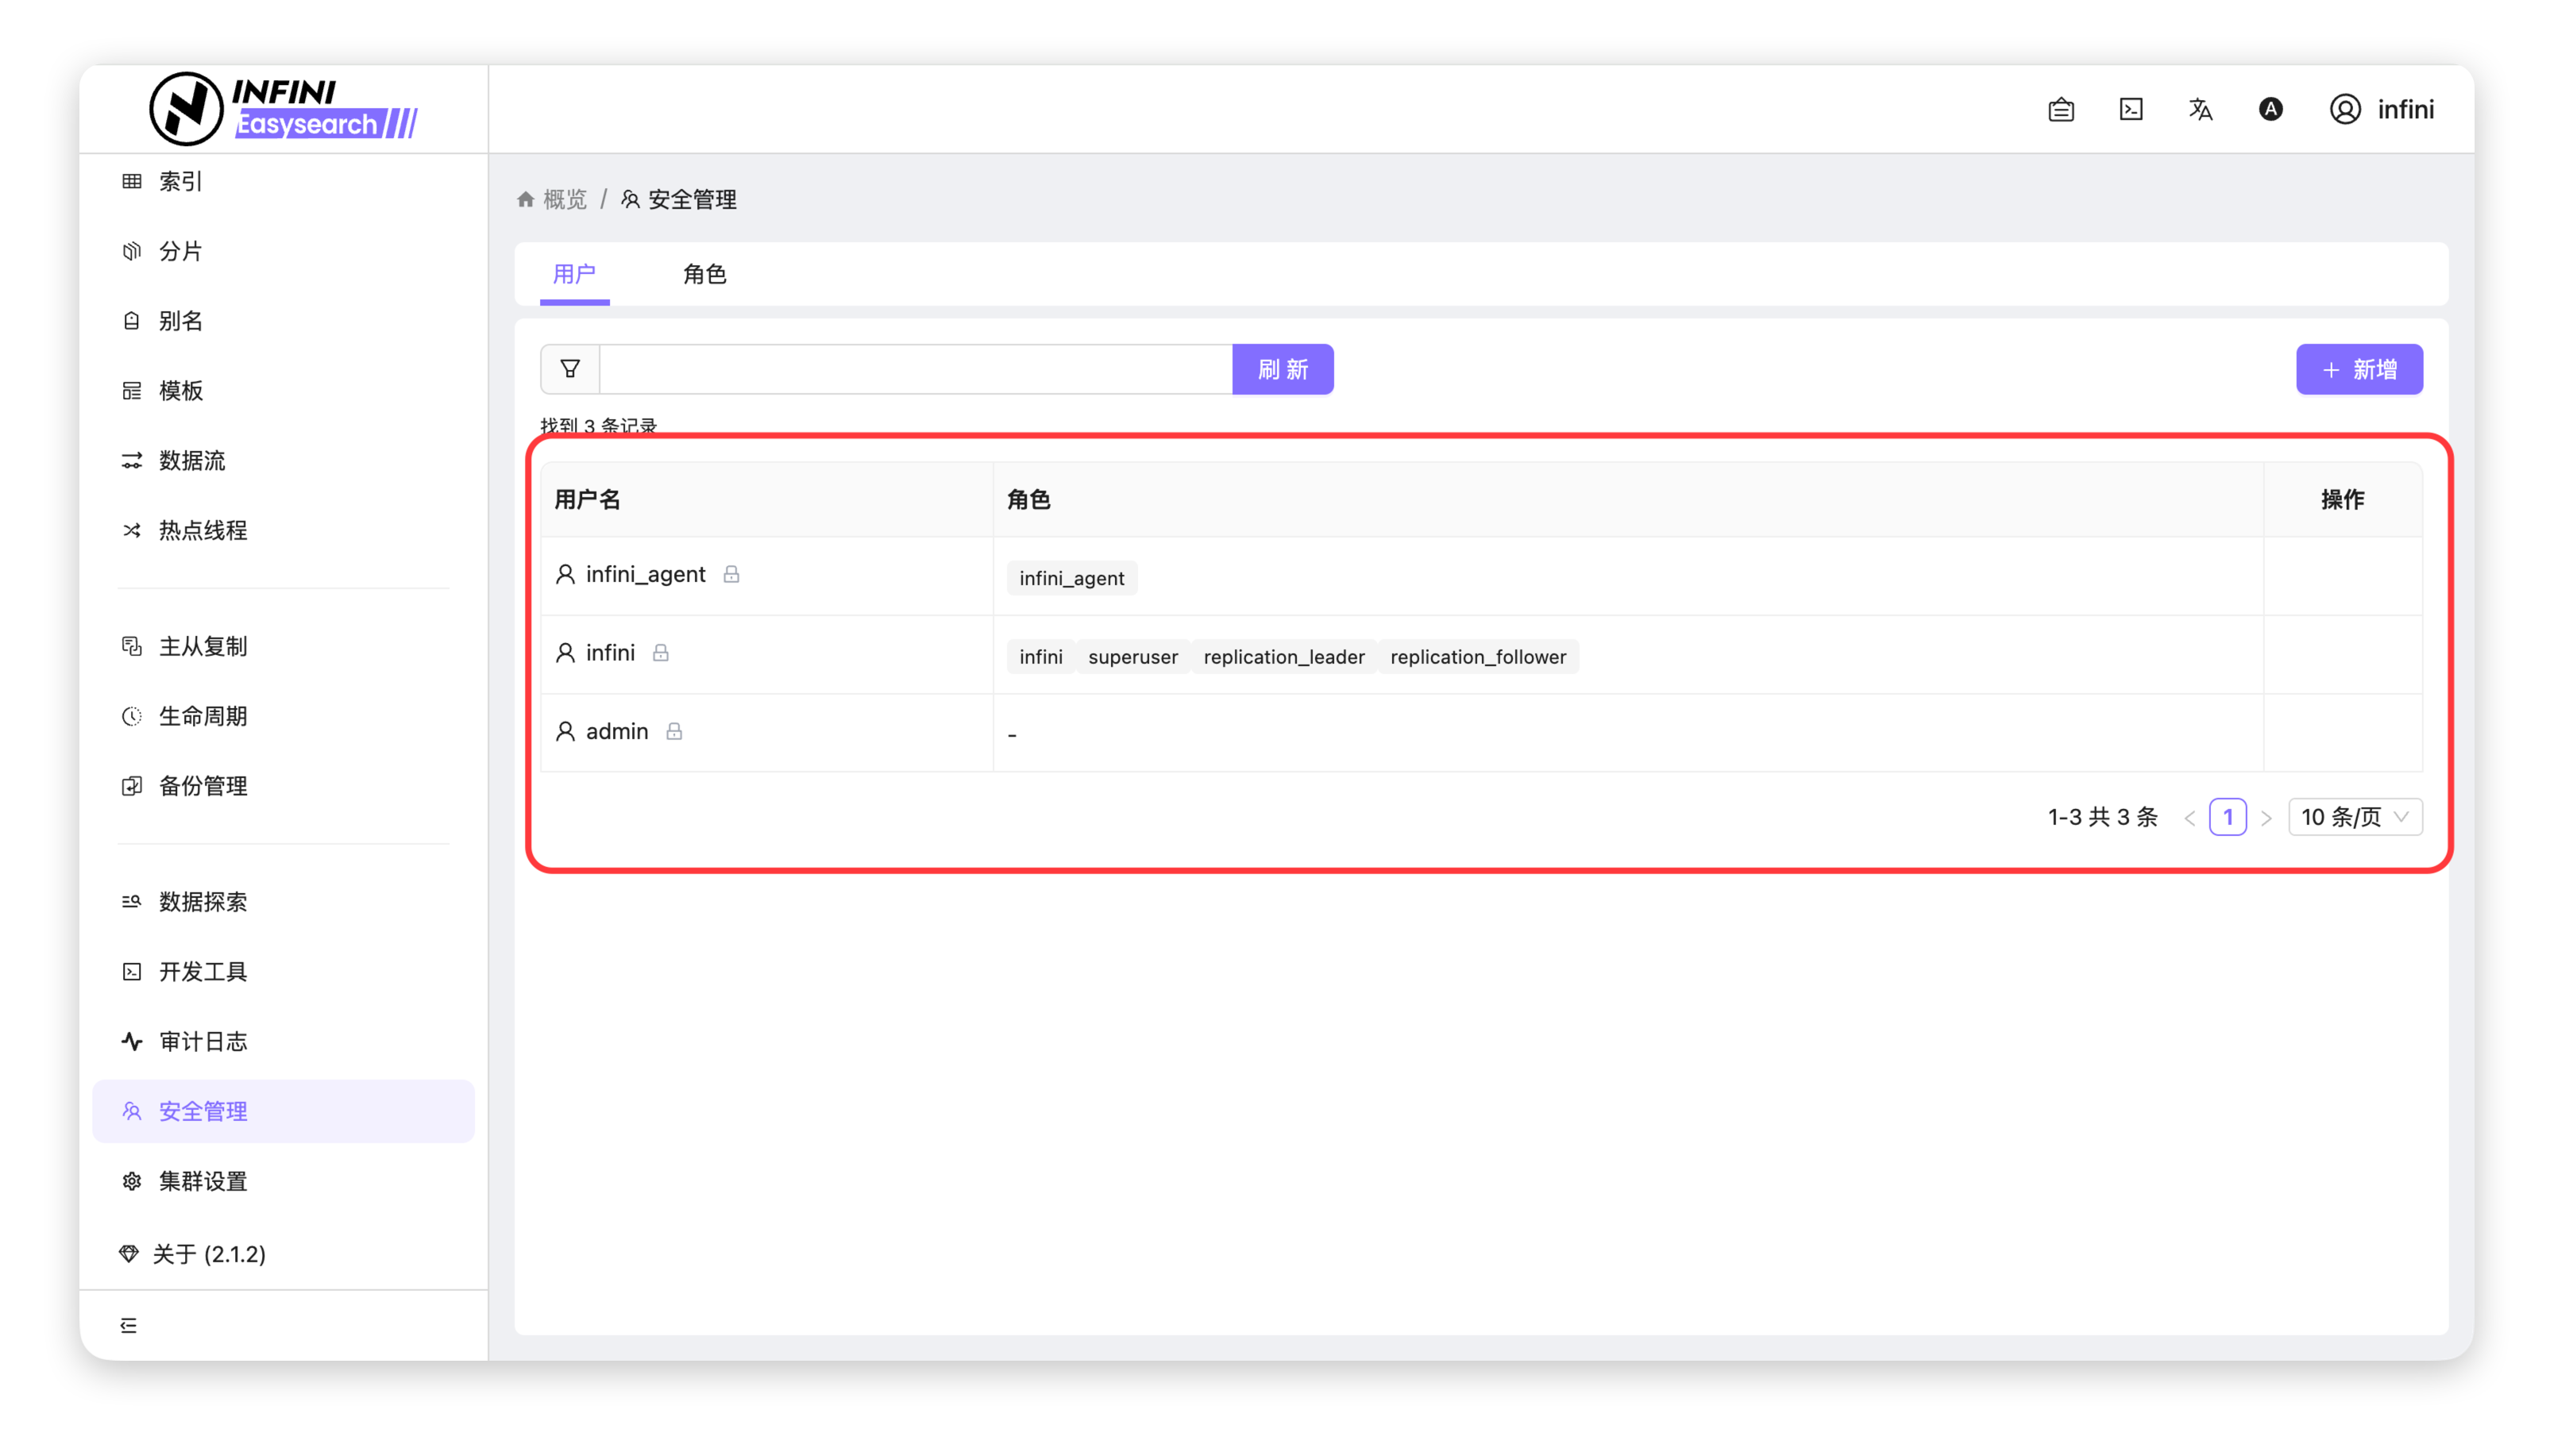Click lock icon beside admin user

674,731
